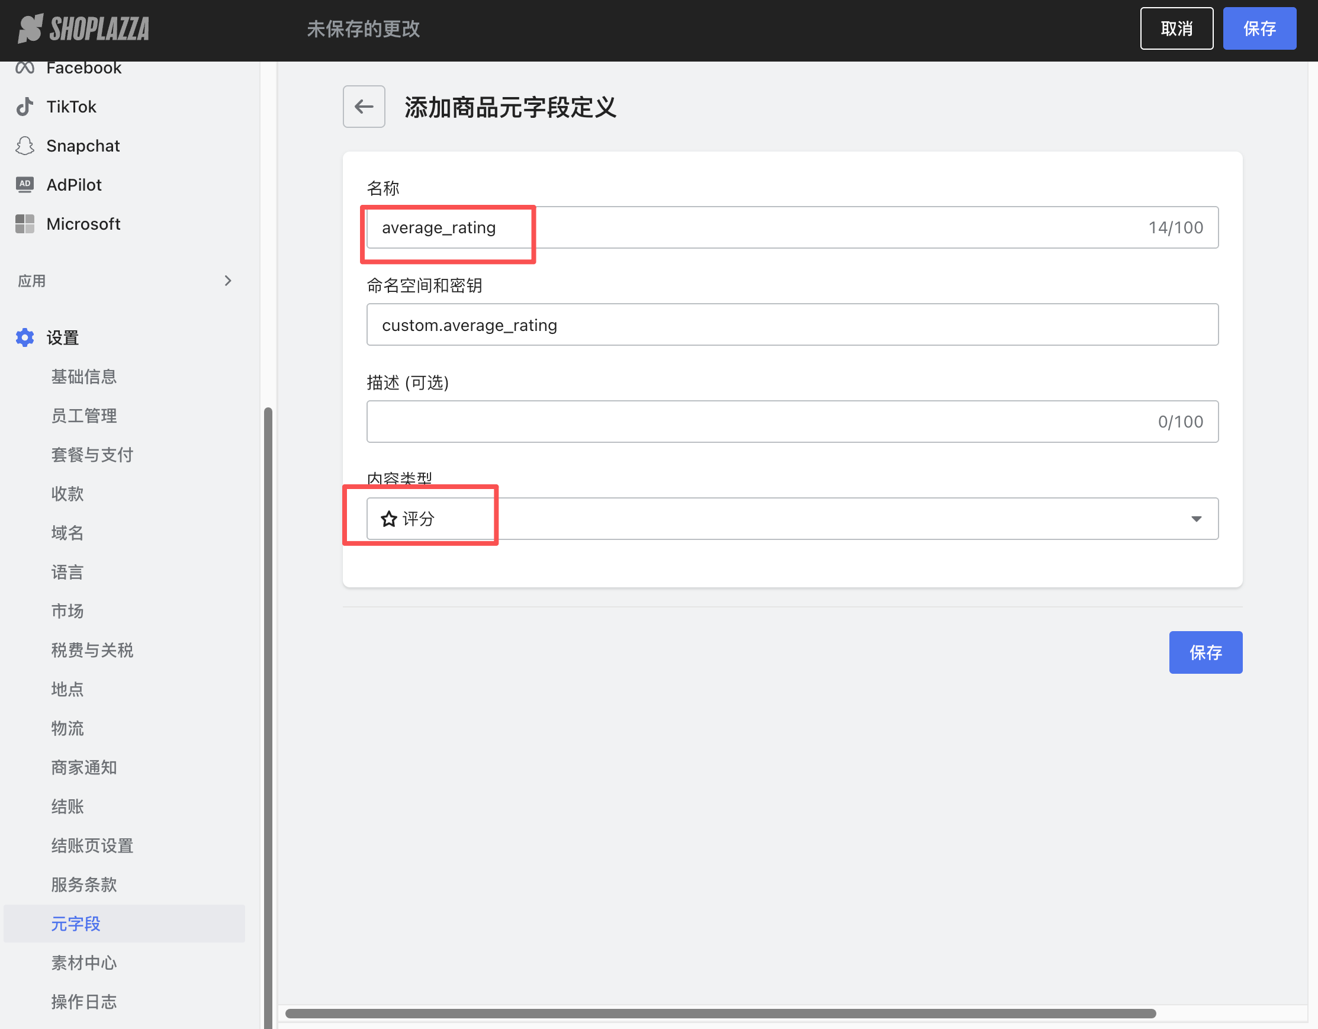Screen dimensions: 1318x1029
Task: Click the 14/100 character counter
Action: (1175, 227)
